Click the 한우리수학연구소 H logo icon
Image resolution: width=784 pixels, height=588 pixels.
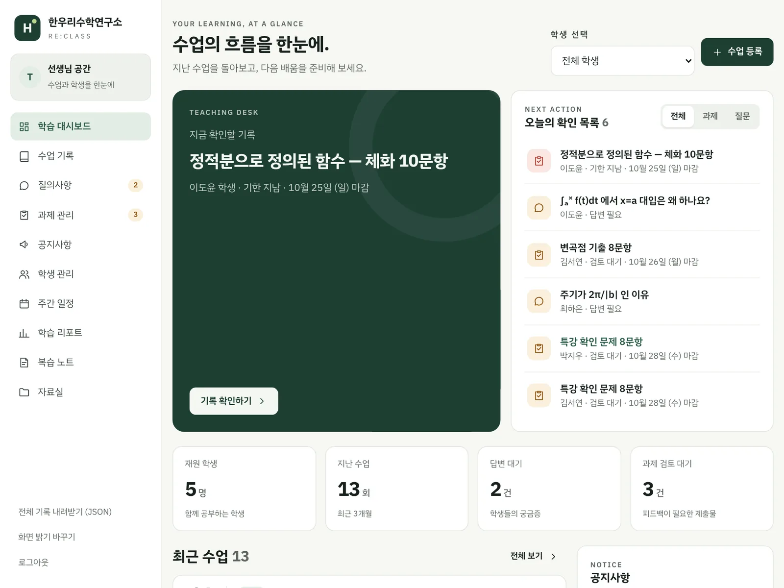click(x=27, y=28)
